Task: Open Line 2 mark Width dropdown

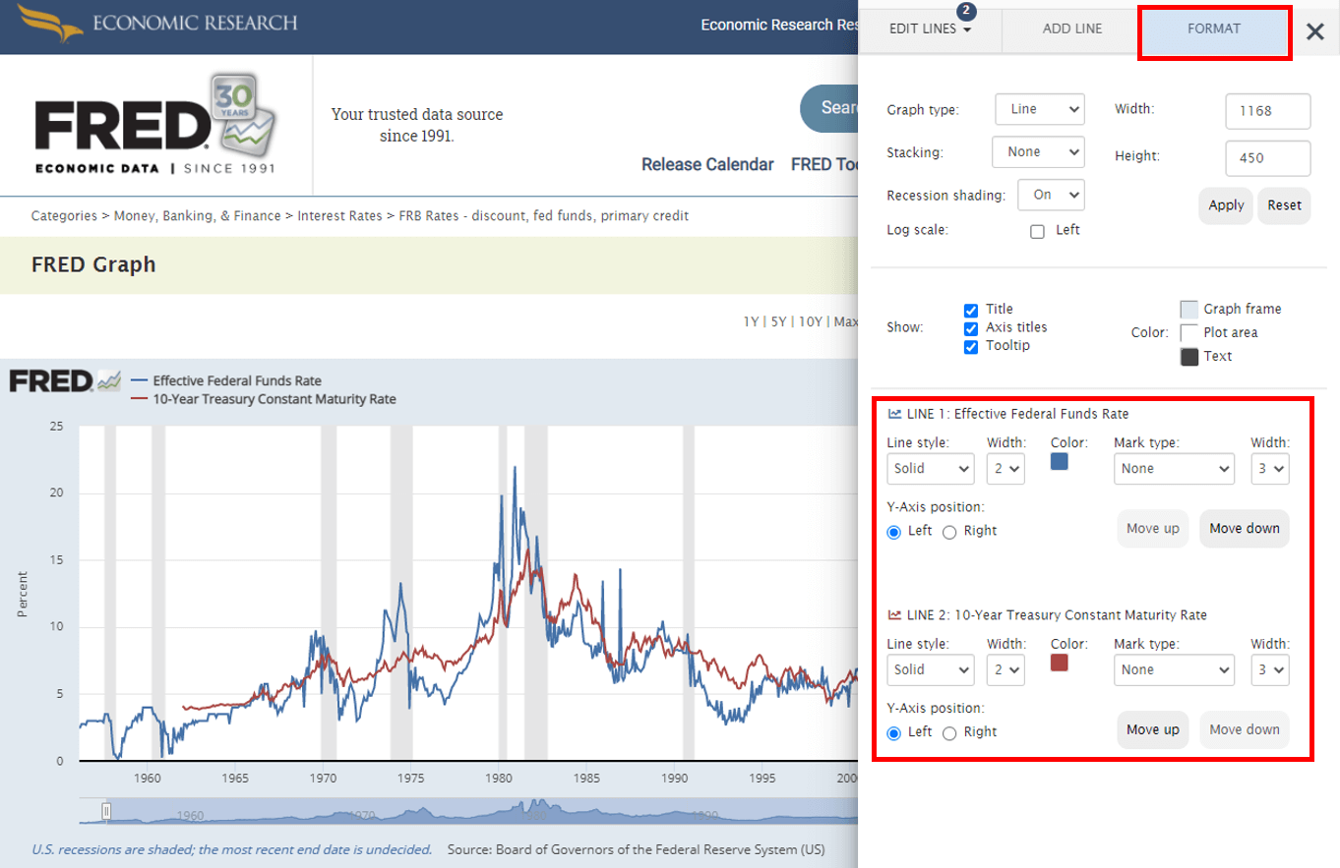Action: pos(1269,669)
